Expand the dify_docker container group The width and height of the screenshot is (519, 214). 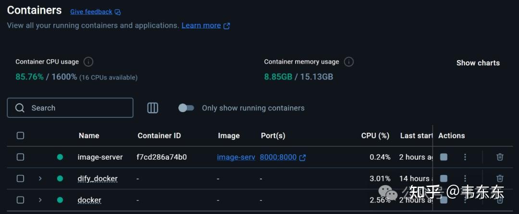click(40, 178)
